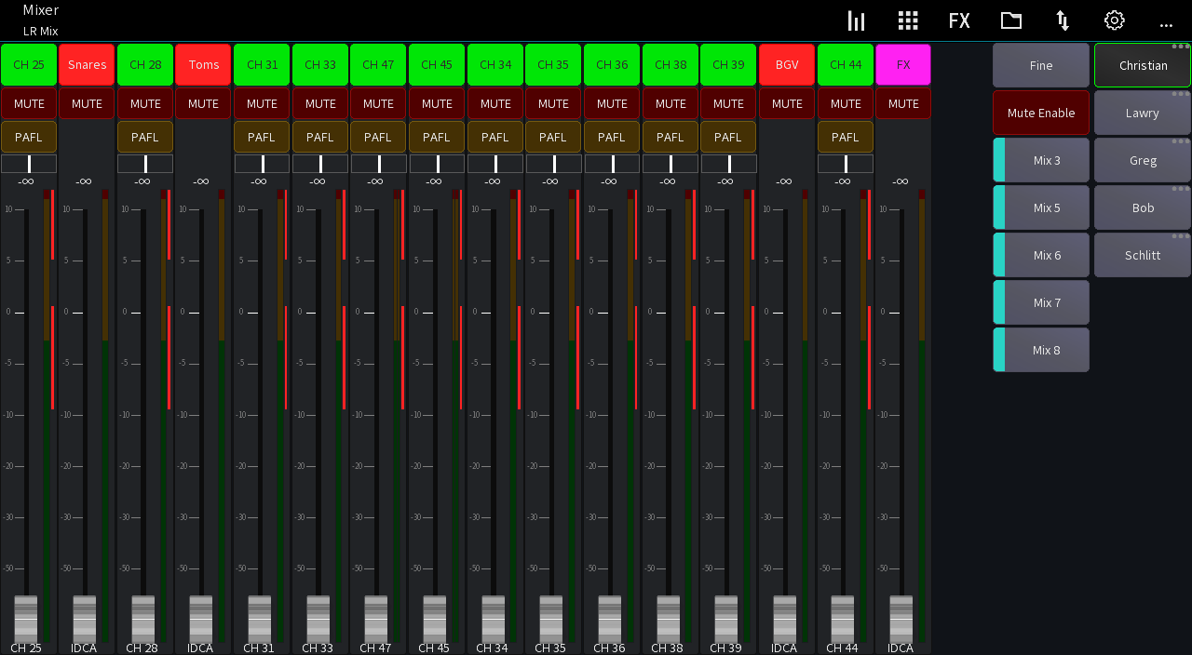1192x655 pixels.
Task: Click the input/output routing arrows icon
Action: (x=1063, y=20)
